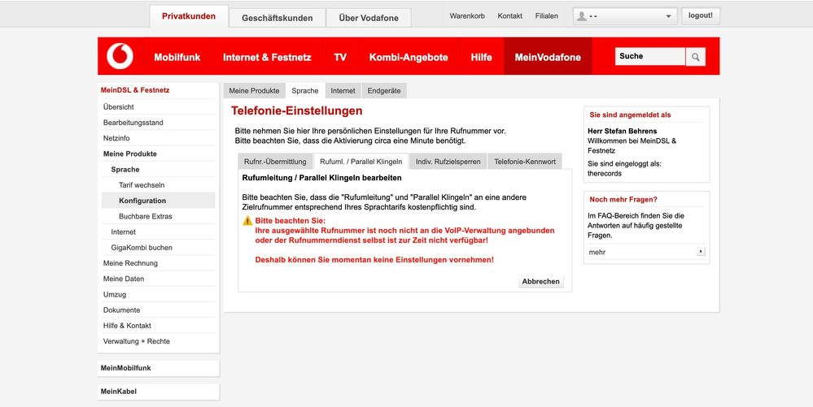The width and height of the screenshot is (813, 407).
Task: Select Rufuml. / Parallel Klingeln tab
Action: (x=361, y=162)
